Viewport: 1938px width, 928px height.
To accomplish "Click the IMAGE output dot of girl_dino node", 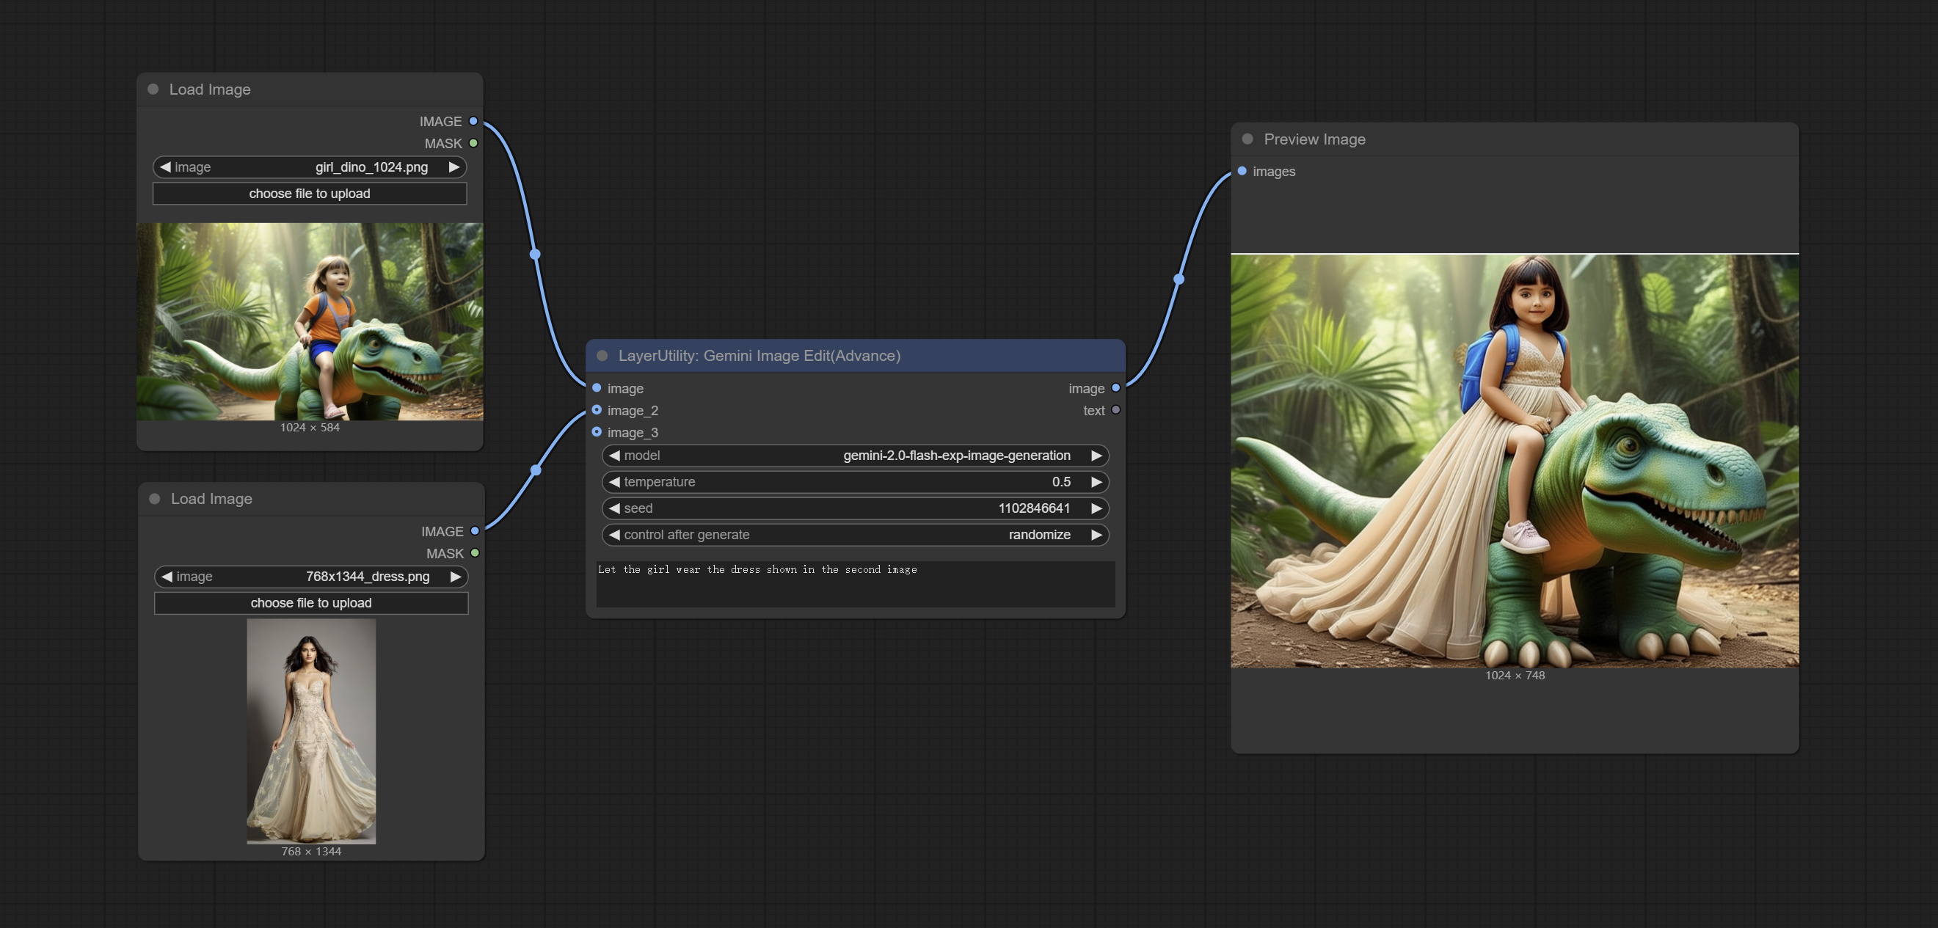I will [473, 121].
